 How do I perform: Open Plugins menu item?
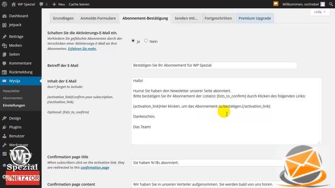tap(15, 127)
